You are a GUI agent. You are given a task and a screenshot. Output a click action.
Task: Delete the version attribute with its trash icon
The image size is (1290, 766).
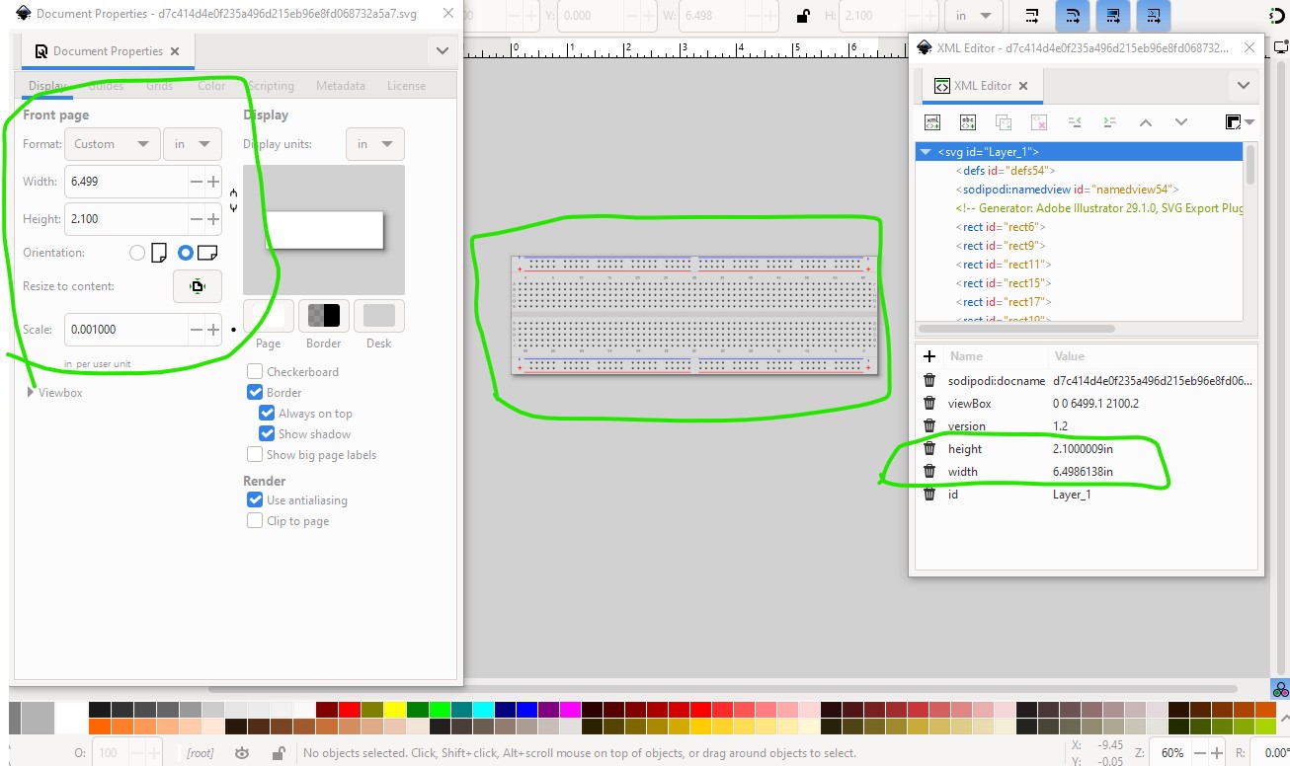pyautogui.click(x=929, y=425)
